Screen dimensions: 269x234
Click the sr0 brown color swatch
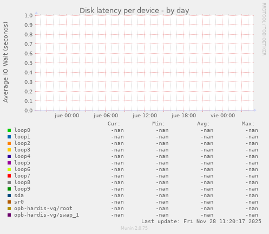coord(9,202)
